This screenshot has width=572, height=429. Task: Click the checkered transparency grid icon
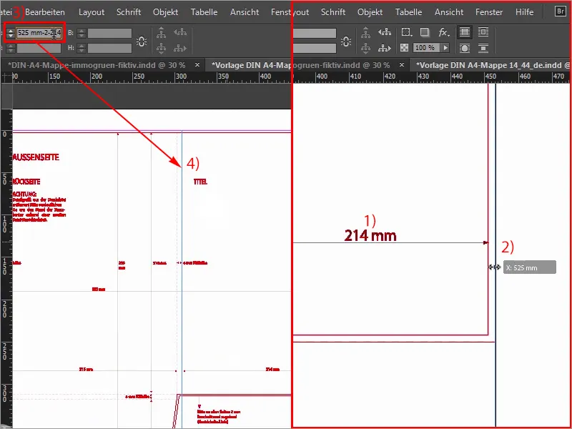(405, 47)
